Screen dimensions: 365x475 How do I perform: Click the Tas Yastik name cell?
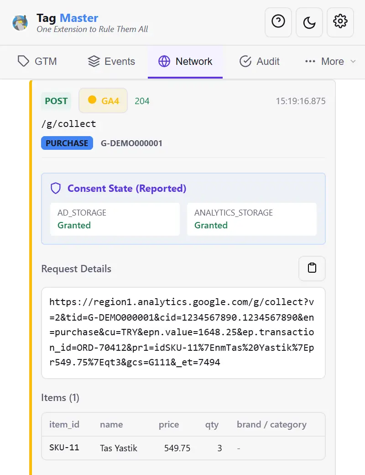coord(119,448)
